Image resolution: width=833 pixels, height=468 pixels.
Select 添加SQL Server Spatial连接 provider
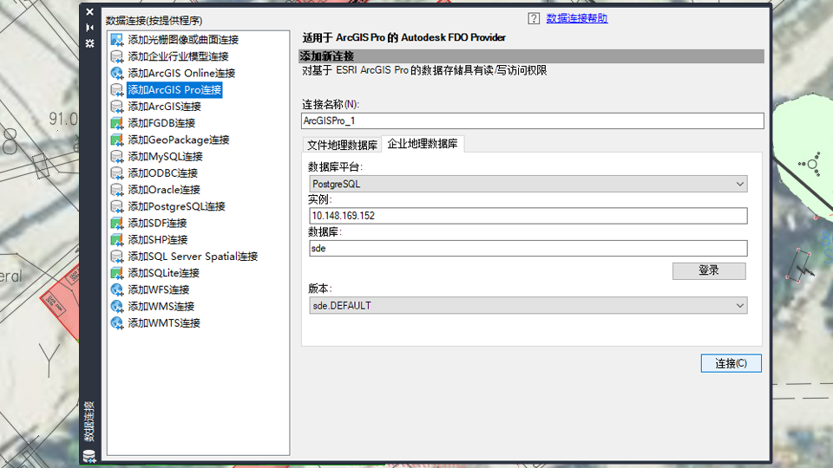193,257
